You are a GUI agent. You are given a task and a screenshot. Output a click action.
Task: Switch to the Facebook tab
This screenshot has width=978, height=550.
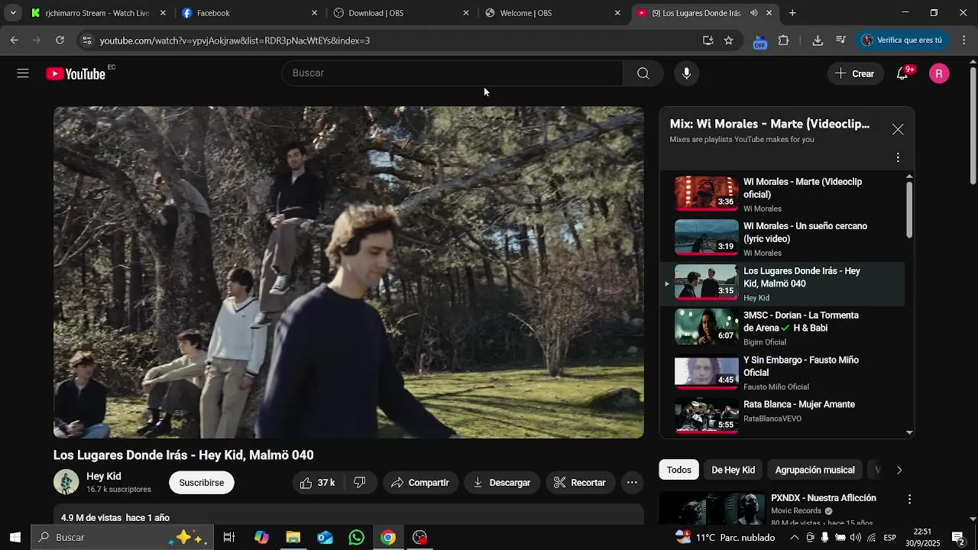click(x=251, y=13)
